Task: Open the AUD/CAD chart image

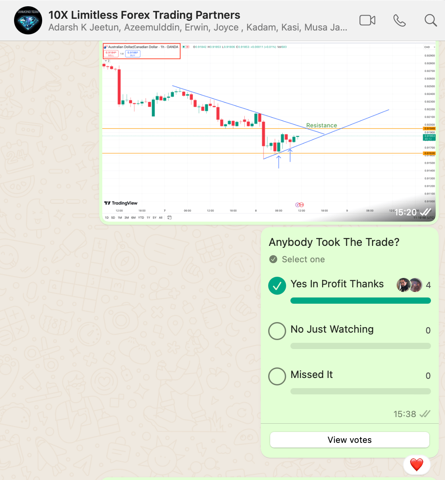Action: (269, 132)
